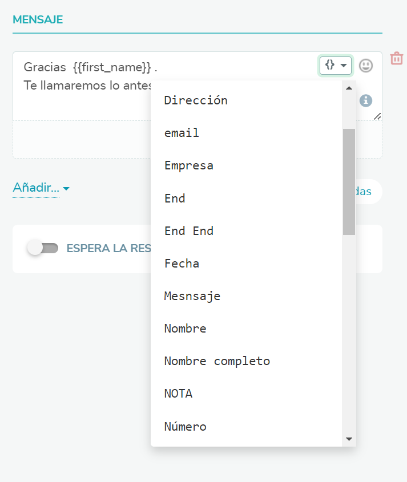This screenshot has height=482, width=407.
Task: Select the Número variable option
Action: [186, 427]
